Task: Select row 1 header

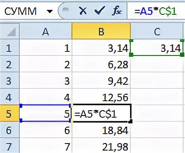Action: [9, 48]
